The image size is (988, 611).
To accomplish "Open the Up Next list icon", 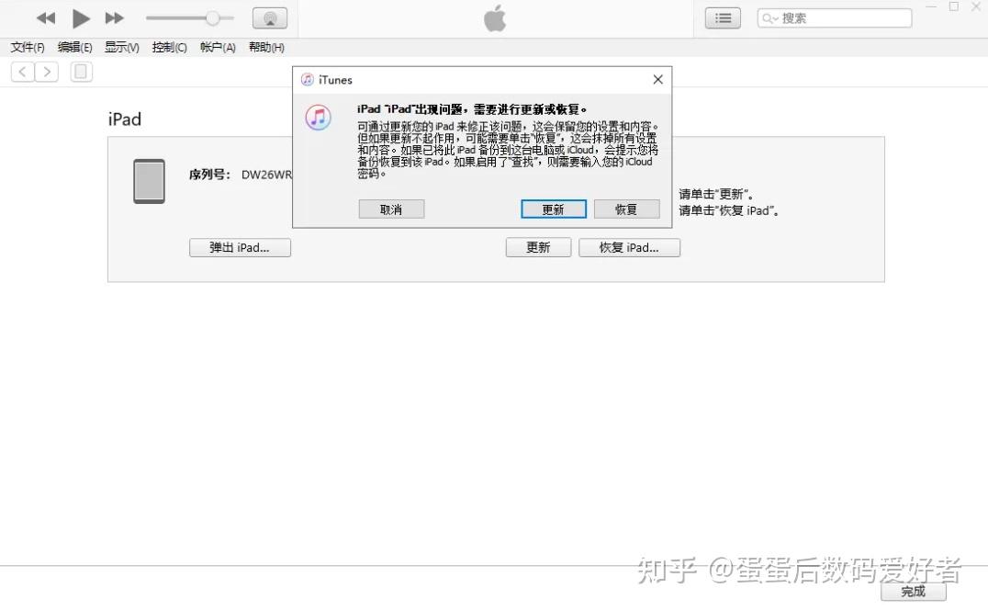I will click(x=723, y=17).
